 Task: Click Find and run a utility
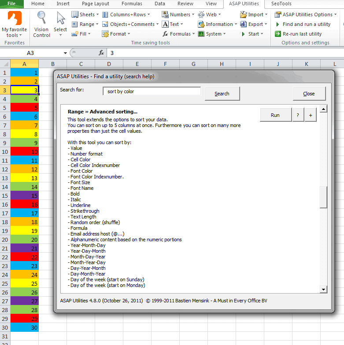point(307,24)
